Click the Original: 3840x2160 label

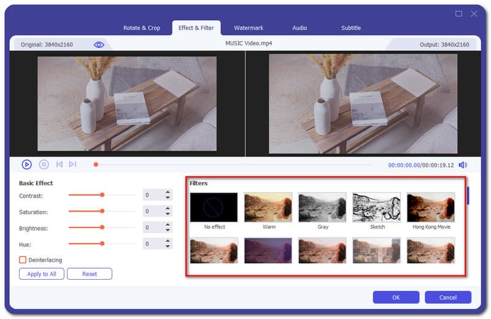[x=47, y=45]
